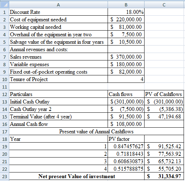The height and width of the screenshot is (181, 185).
Task: Click 'Salvage value of the equipment' cell
Action: click(58, 42)
